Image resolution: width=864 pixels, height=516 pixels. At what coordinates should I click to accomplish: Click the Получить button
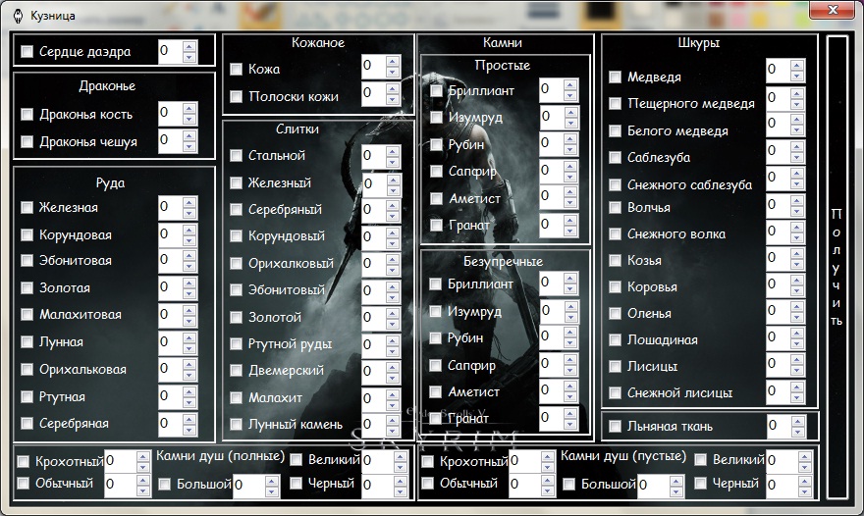(x=837, y=267)
